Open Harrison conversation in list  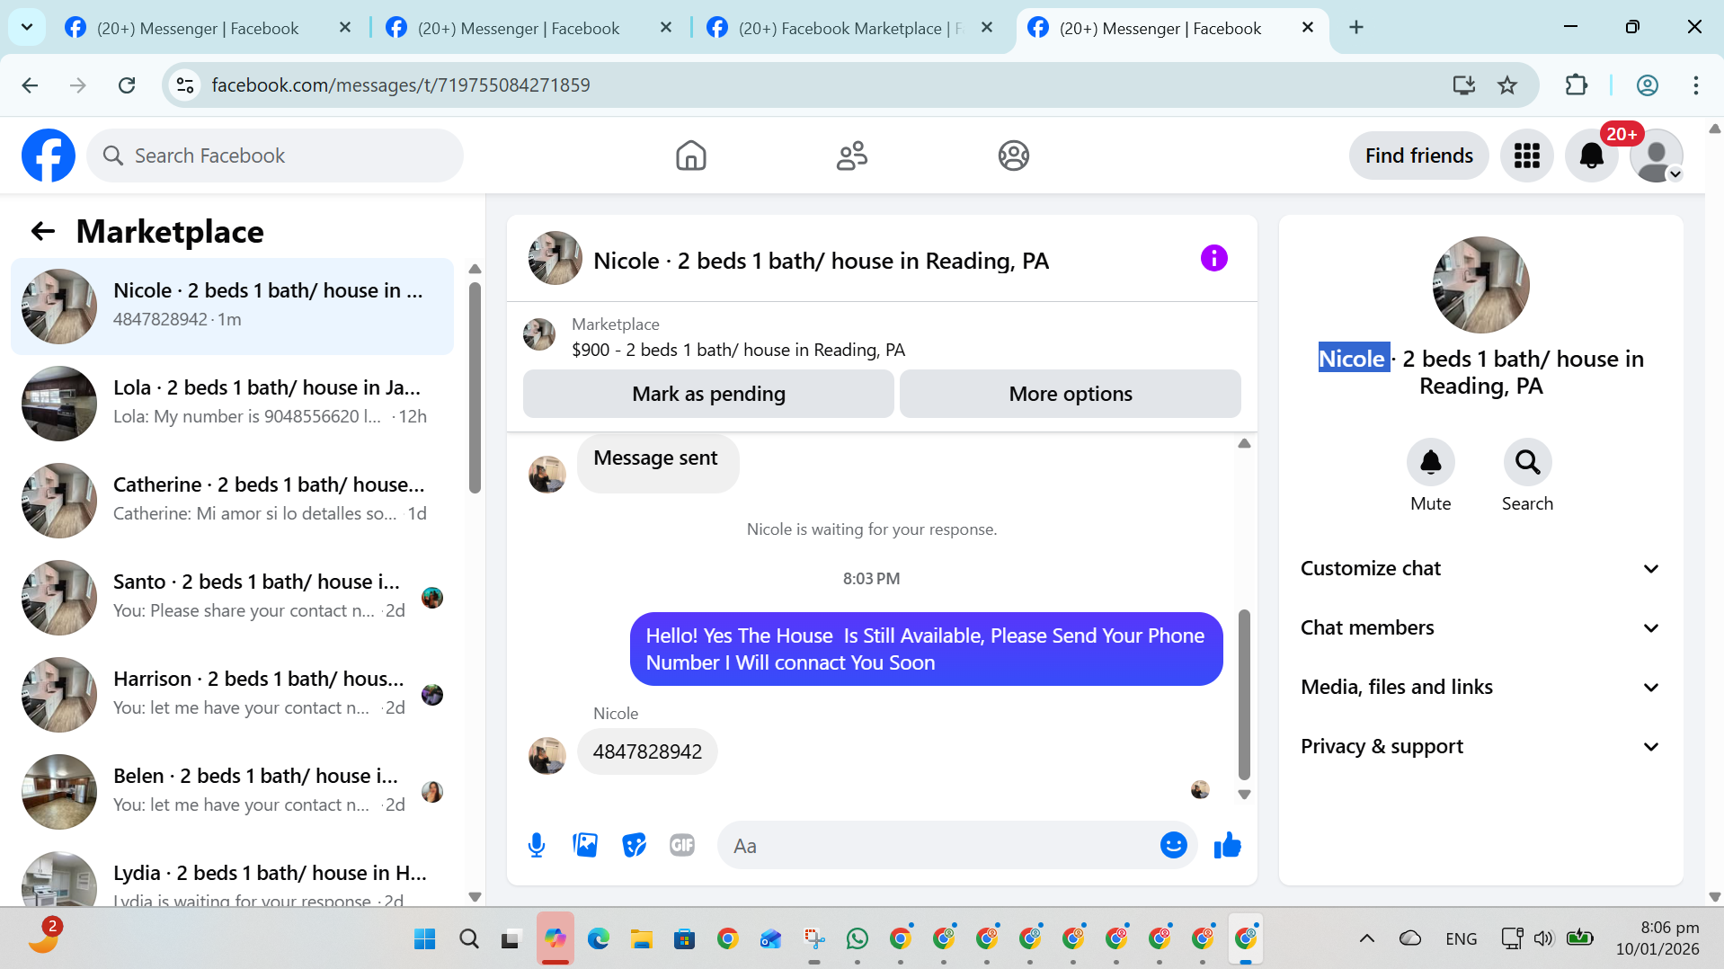pos(232,694)
